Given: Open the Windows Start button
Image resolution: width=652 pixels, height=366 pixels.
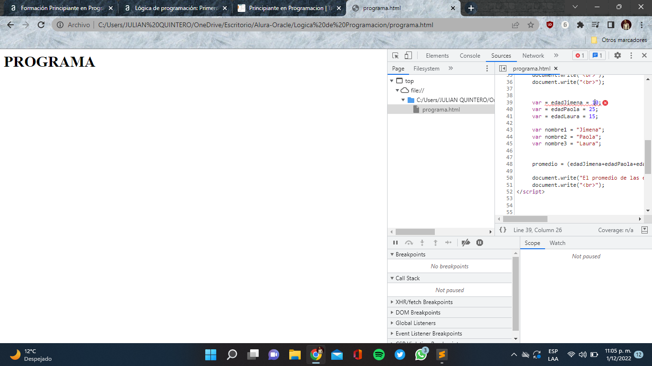Looking at the screenshot, I should click(x=210, y=355).
